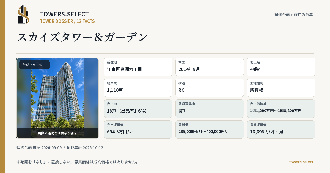Select the 賃貸坪単価 card 16,698円/坪・月
The width and height of the screenshot is (330, 173).
point(281,129)
